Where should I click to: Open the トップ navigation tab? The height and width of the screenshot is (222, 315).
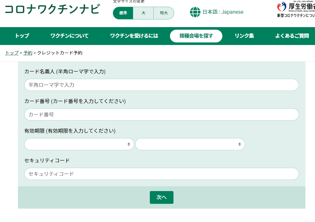coord(22,36)
